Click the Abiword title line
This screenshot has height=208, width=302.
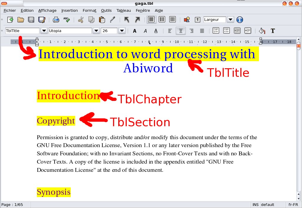[148, 68]
